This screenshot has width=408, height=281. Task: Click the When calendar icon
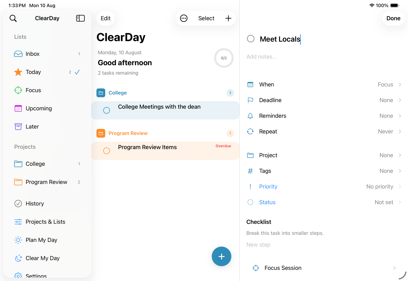250,85
